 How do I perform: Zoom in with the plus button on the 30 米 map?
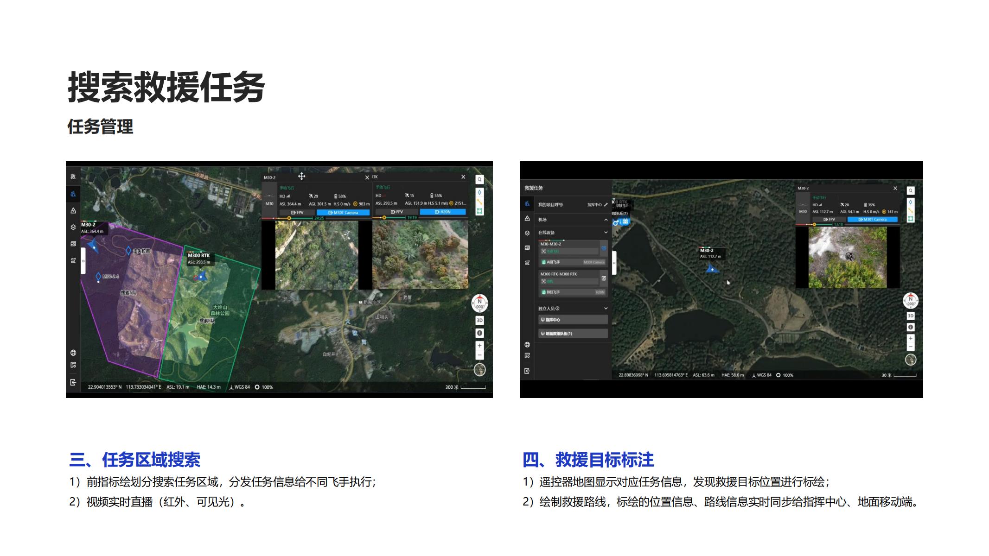click(x=910, y=339)
